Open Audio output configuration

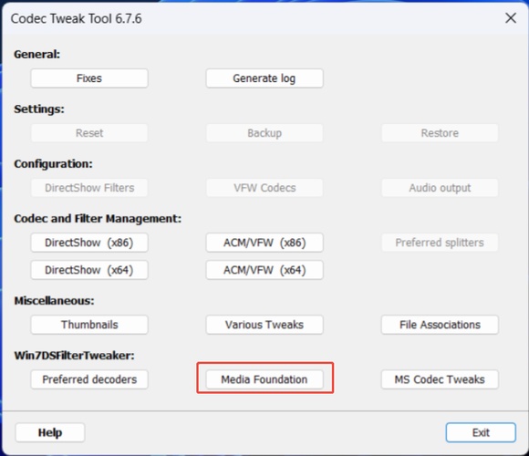click(x=440, y=188)
